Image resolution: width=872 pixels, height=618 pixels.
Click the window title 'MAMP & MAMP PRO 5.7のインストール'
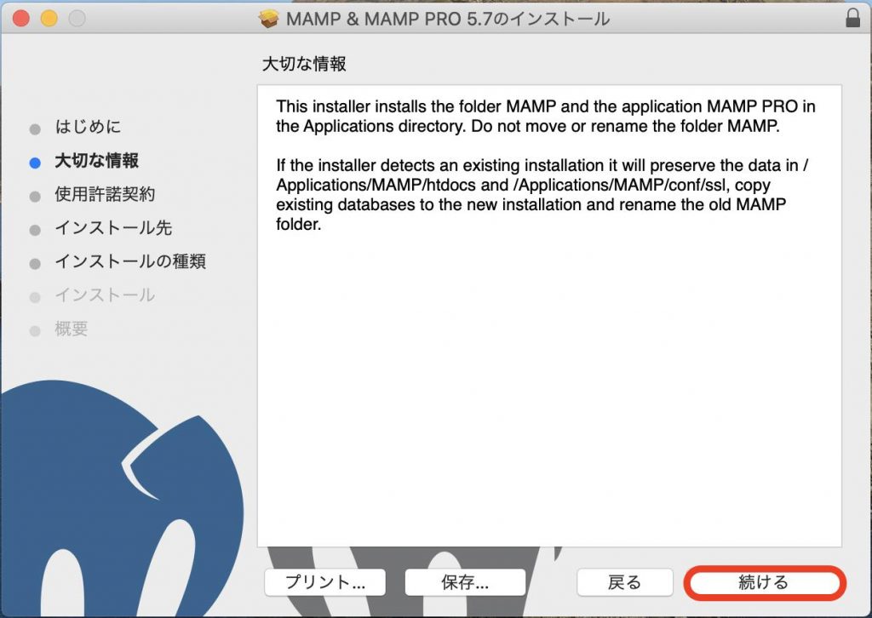pyautogui.click(x=448, y=19)
